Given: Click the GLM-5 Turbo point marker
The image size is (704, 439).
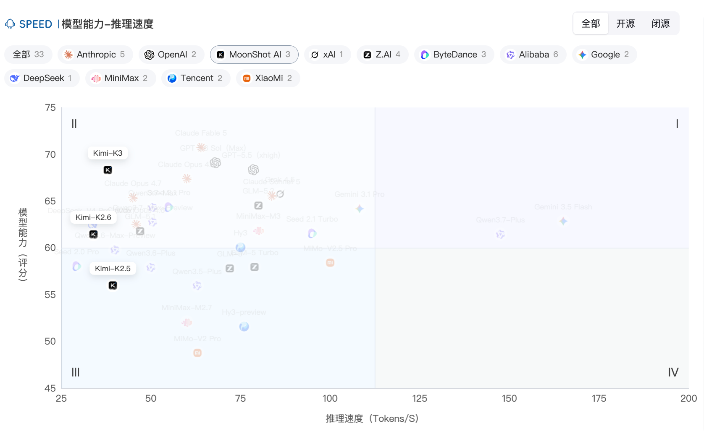Looking at the screenshot, I should pos(255,267).
